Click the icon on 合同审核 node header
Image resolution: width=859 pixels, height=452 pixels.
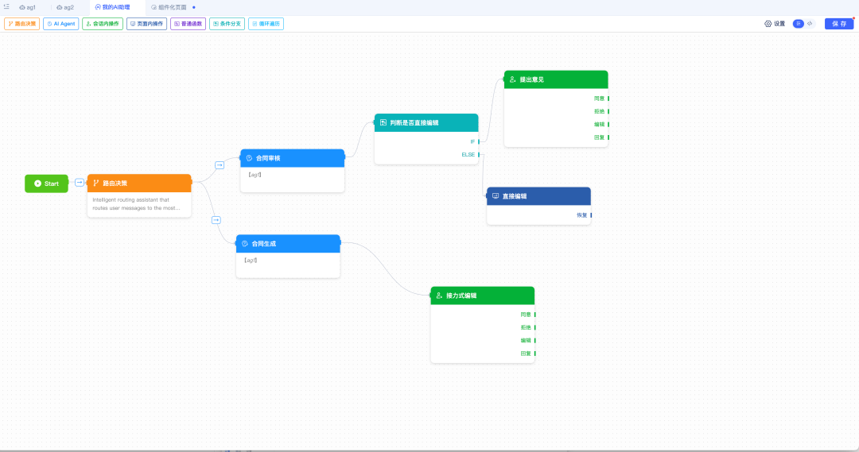click(249, 158)
